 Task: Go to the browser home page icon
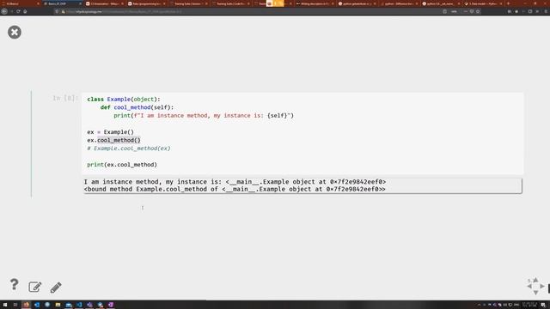(25, 11)
